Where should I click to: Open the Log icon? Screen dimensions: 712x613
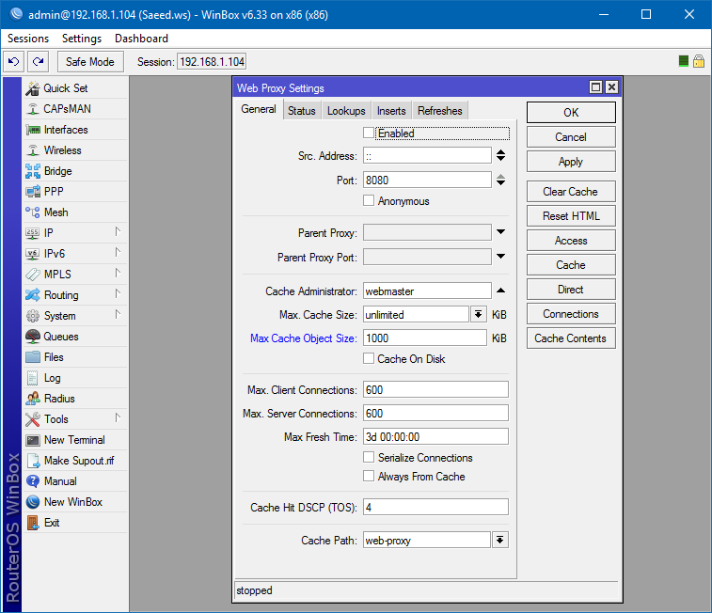33,378
